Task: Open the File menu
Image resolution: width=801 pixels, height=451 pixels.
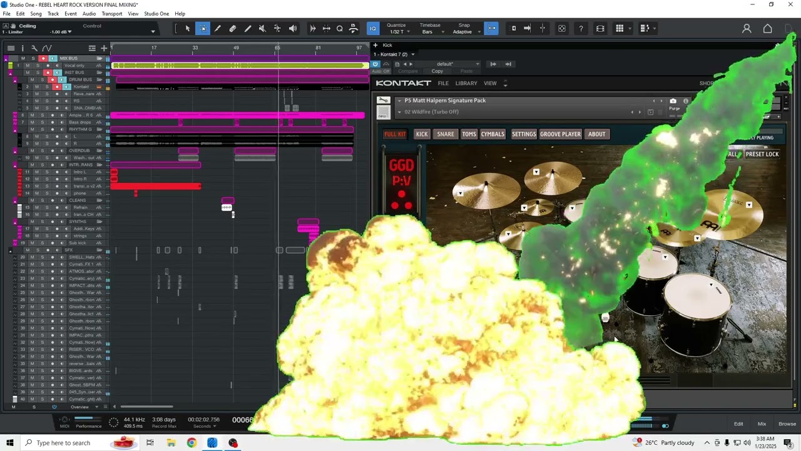Action: pos(6,14)
